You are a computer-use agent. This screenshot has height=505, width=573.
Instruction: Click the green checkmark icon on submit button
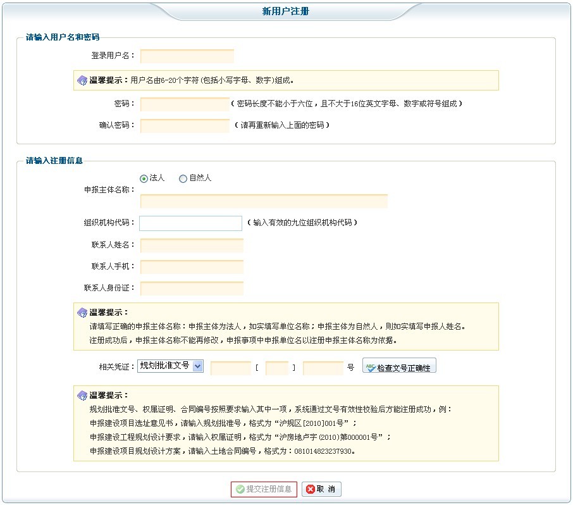[240, 489]
